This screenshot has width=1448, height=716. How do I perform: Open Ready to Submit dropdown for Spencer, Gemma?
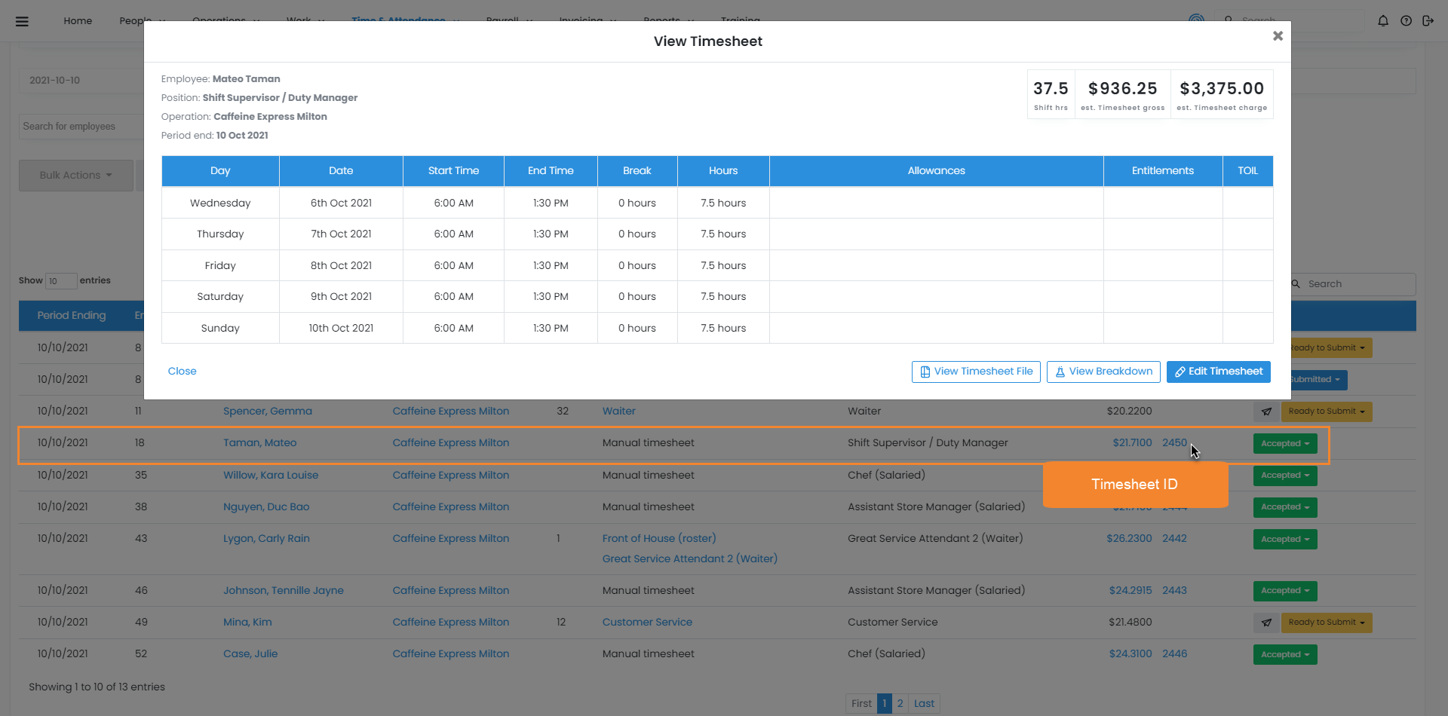click(1327, 412)
